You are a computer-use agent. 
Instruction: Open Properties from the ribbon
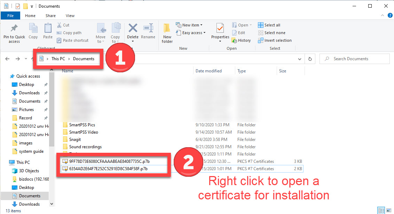[x=220, y=29]
